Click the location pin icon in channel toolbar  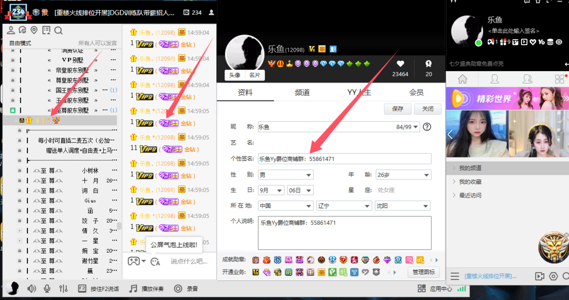pyautogui.click(x=34, y=31)
